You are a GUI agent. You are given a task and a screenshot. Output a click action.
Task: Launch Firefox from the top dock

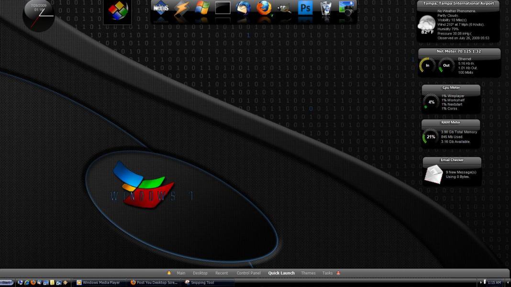click(x=264, y=8)
